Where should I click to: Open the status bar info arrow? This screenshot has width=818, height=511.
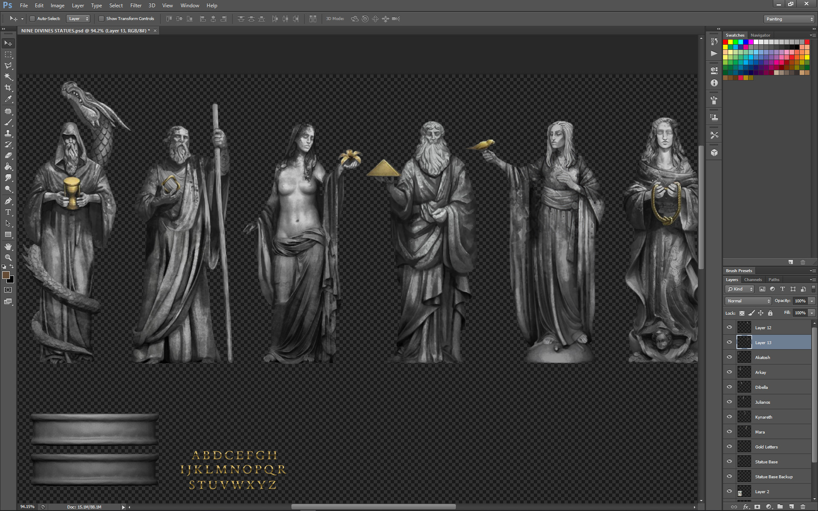[124, 507]
